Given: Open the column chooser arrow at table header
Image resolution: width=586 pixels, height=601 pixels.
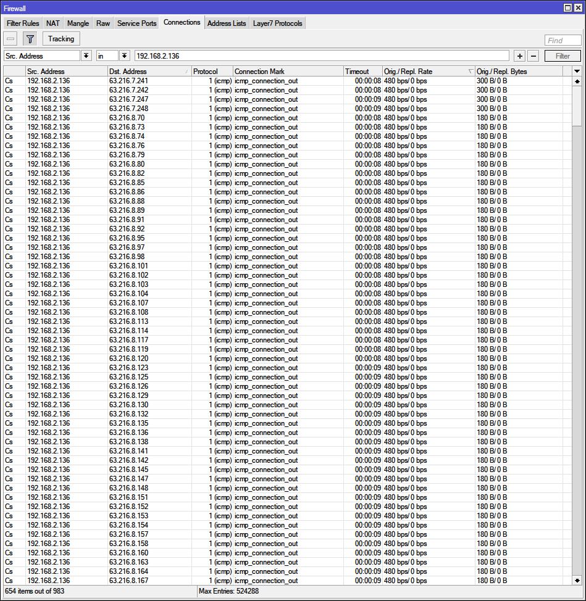Looking at the screenshot, I should [577, 72].
